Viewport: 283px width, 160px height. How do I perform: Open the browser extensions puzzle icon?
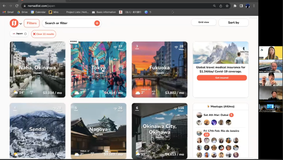coord(235,6)
